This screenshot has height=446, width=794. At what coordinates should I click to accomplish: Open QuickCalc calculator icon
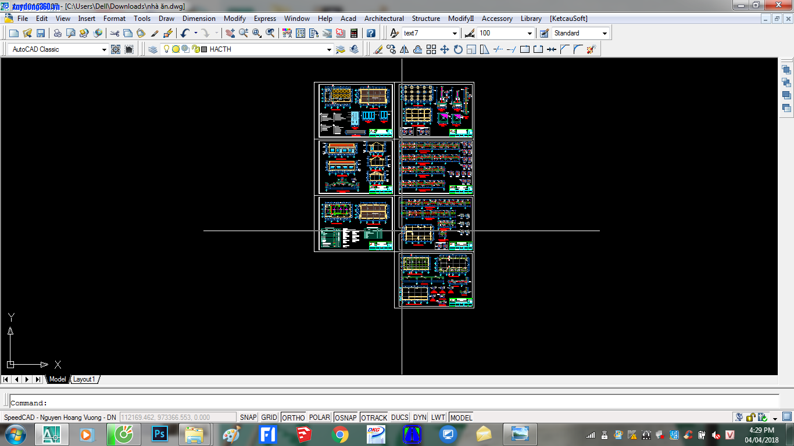[354, 33]
